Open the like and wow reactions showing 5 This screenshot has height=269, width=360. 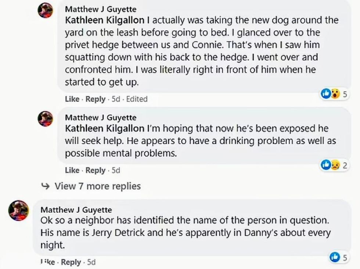click(x=334, y=94)
